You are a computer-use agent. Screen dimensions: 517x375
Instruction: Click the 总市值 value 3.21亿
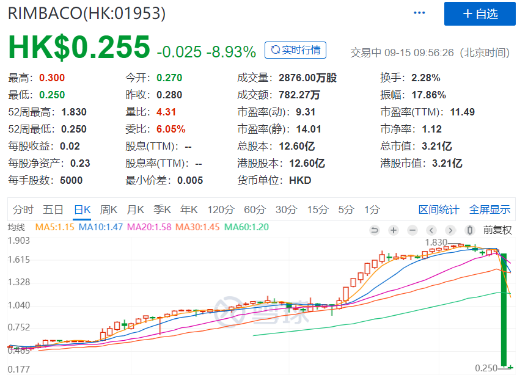coord(437,147)
